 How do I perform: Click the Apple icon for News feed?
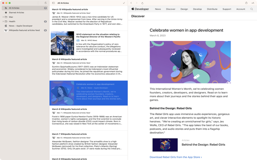[6, 25]
